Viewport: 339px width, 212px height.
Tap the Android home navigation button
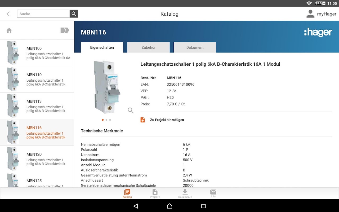pos(169,206)
